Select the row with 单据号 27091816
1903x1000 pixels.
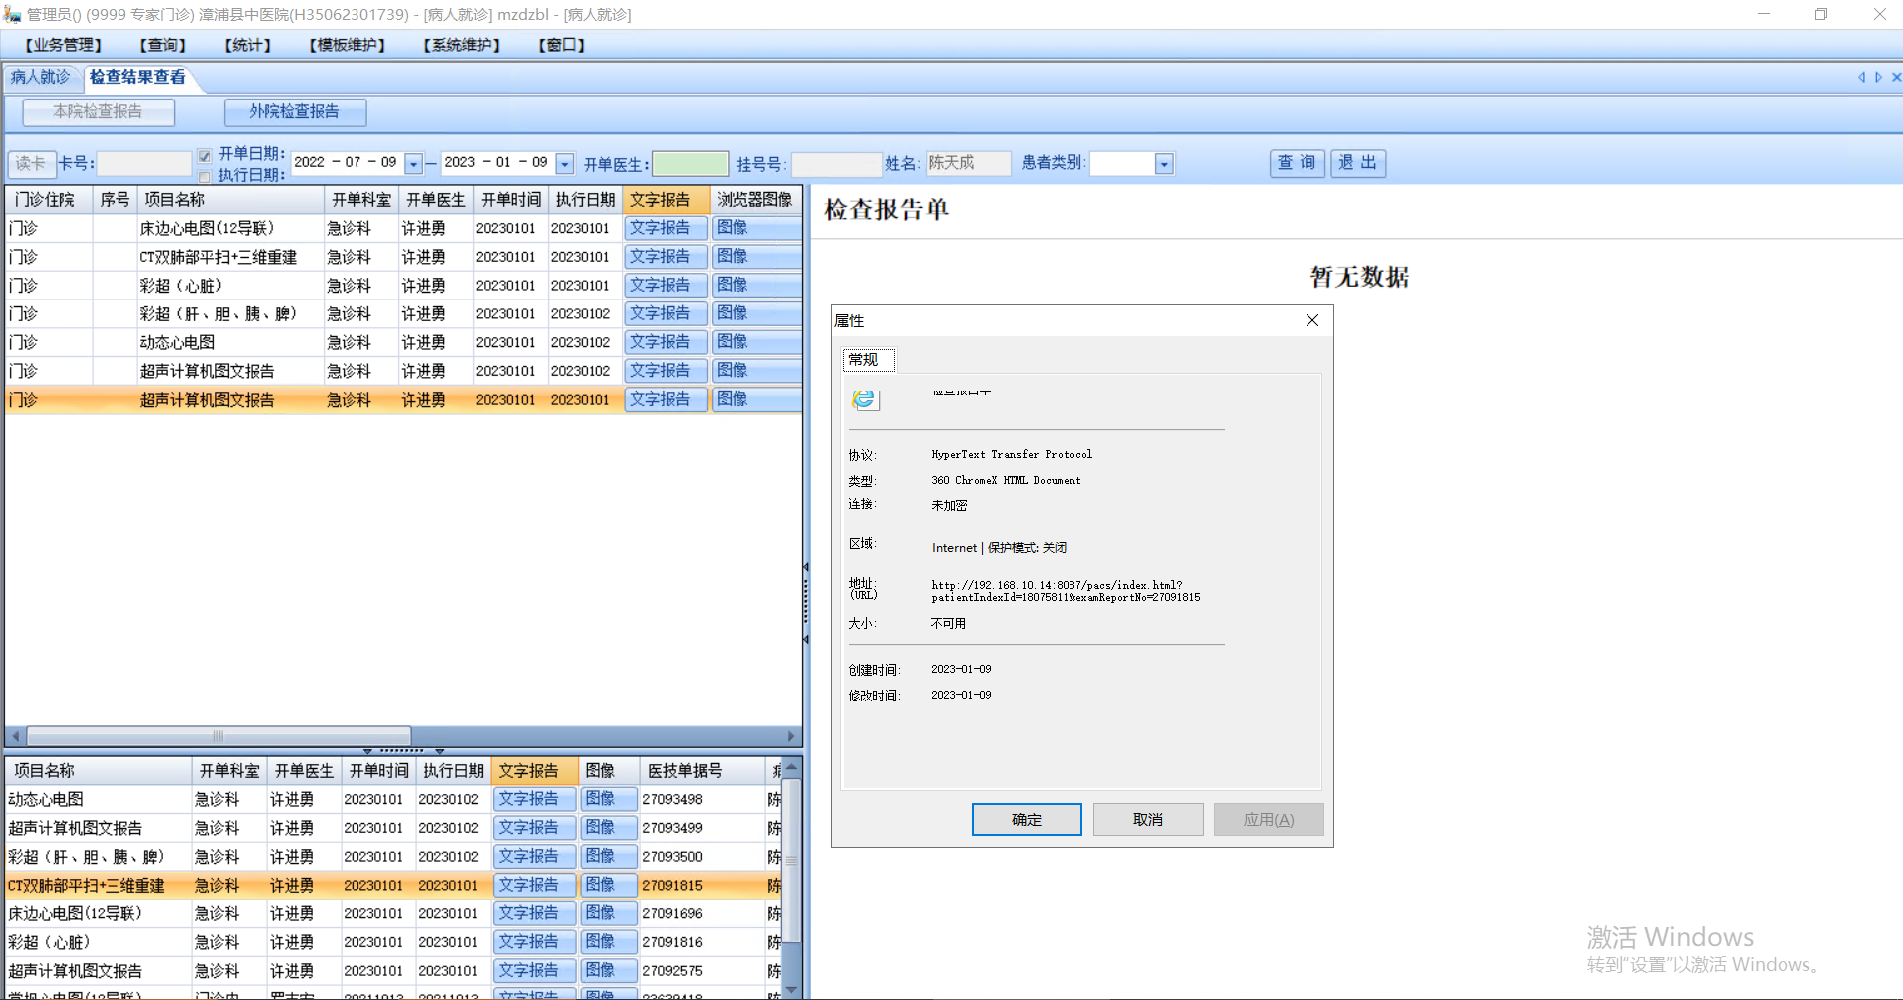point(393,942)
